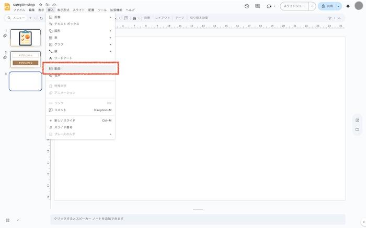Image resolution: width=366 pixels, height=228 pixels.
Task: Open the ツール menu
Action: (102, 10)
